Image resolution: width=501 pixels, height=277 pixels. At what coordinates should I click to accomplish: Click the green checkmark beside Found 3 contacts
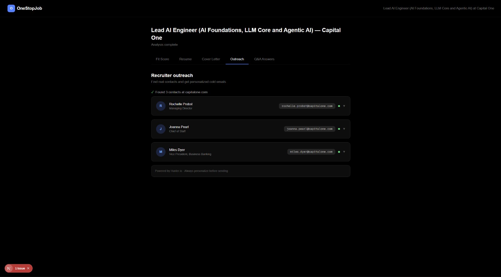152,92
